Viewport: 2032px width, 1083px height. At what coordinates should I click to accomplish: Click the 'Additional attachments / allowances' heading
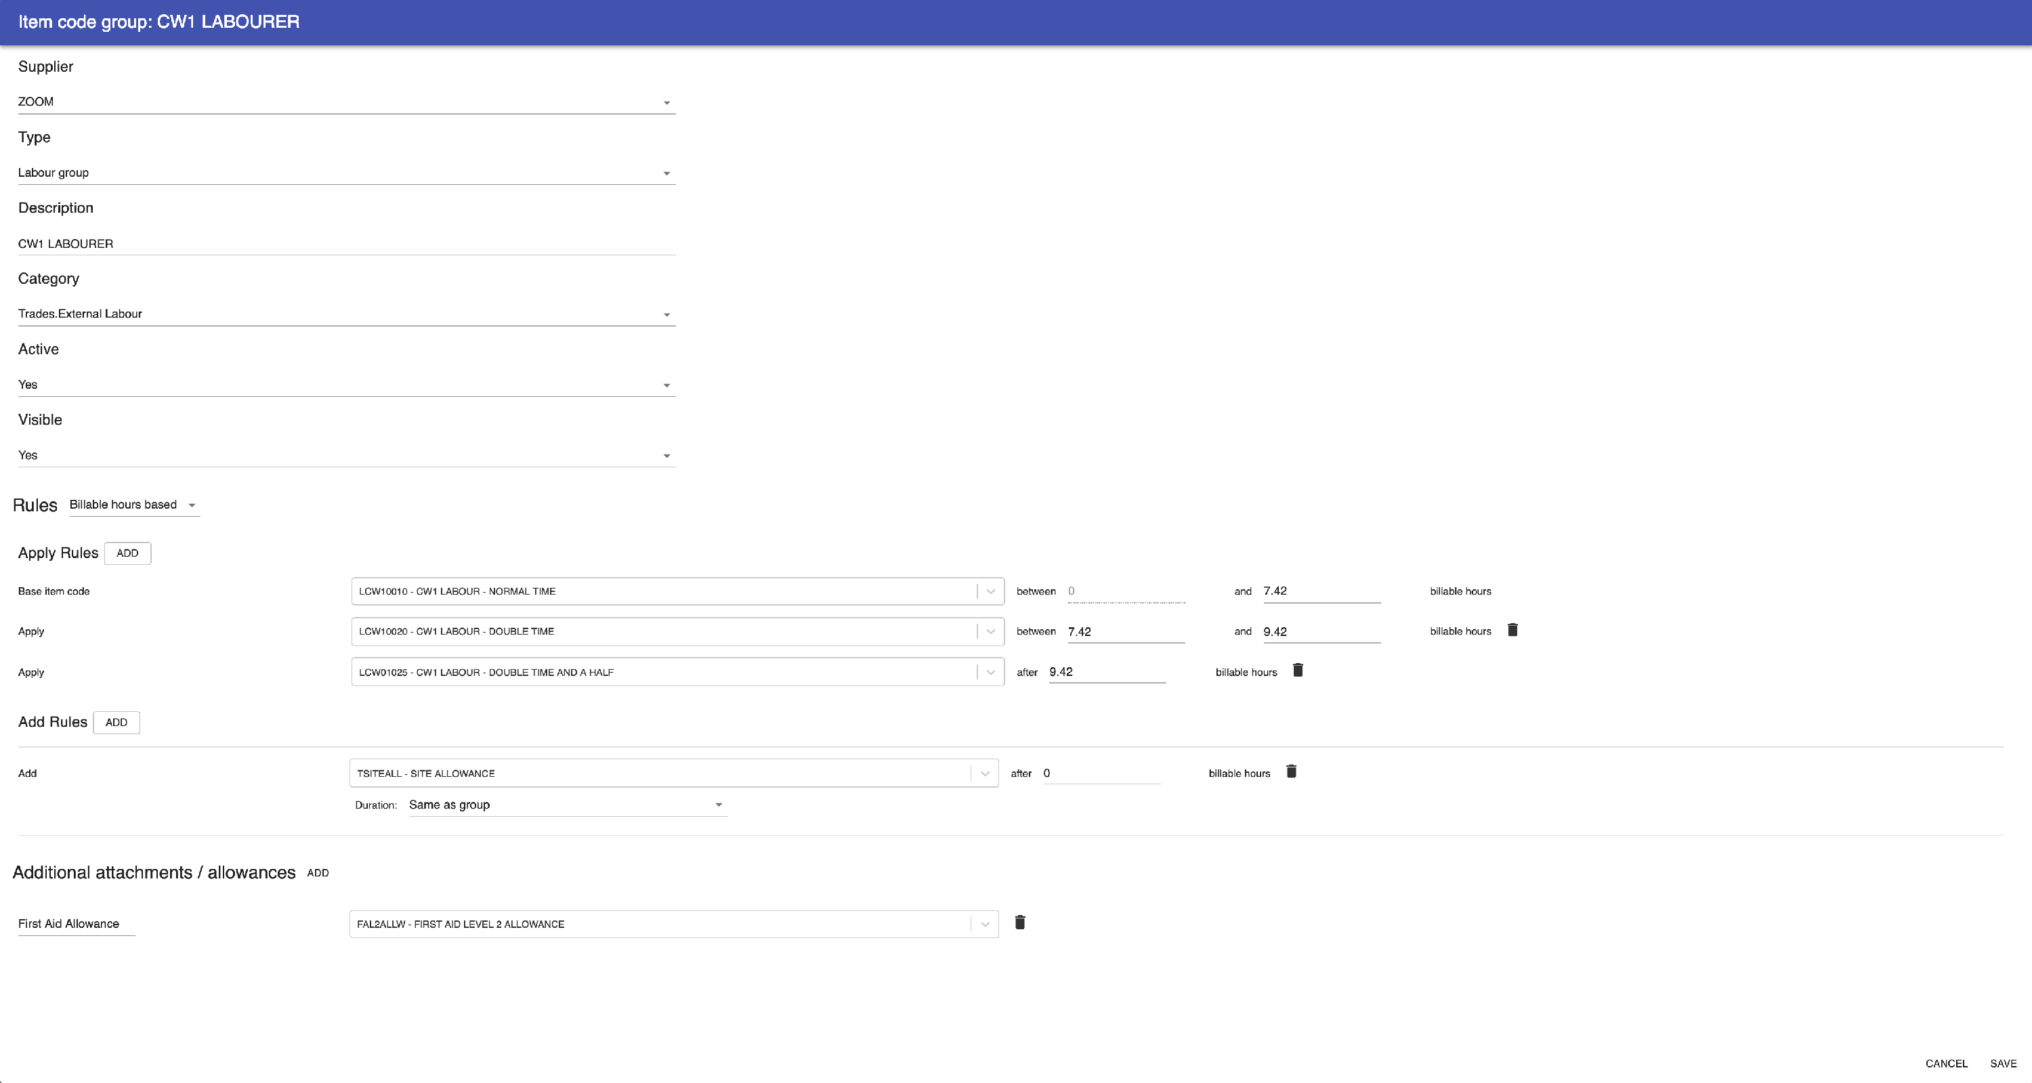coord(154,872)
